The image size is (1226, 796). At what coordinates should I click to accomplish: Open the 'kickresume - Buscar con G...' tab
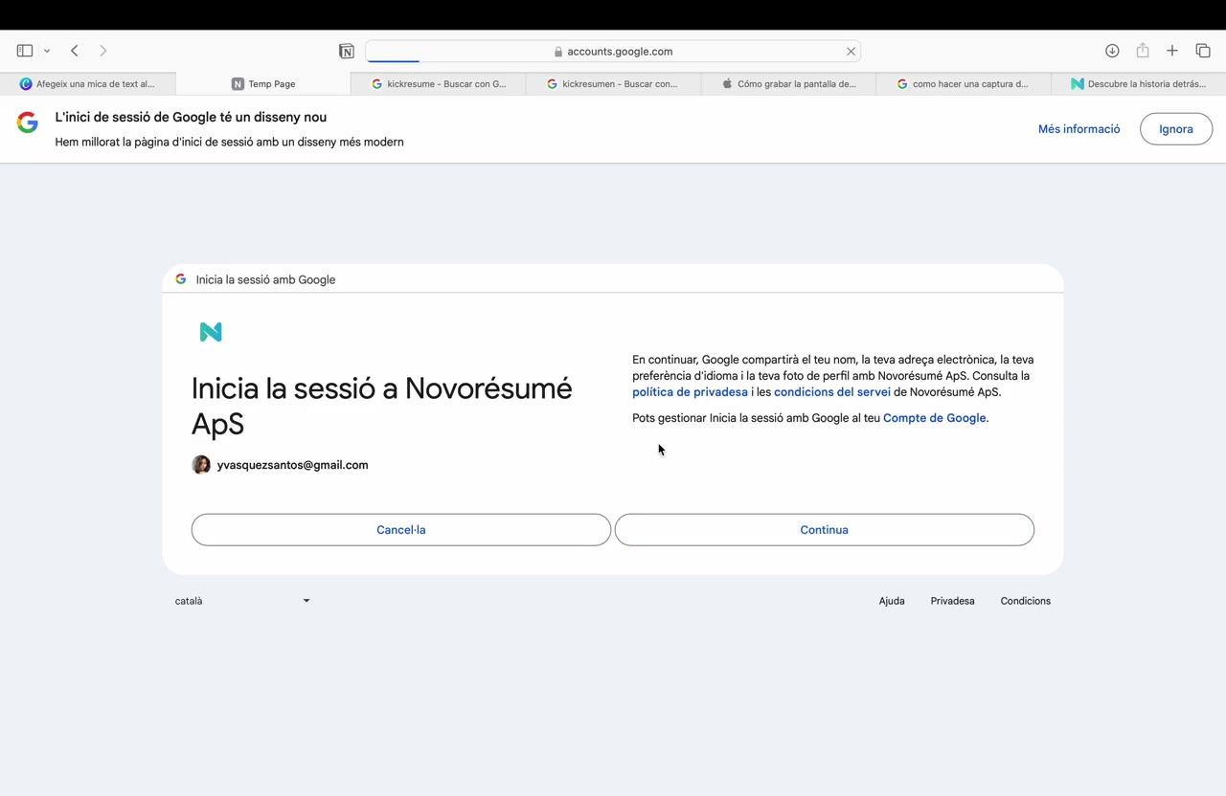(439, 84)
